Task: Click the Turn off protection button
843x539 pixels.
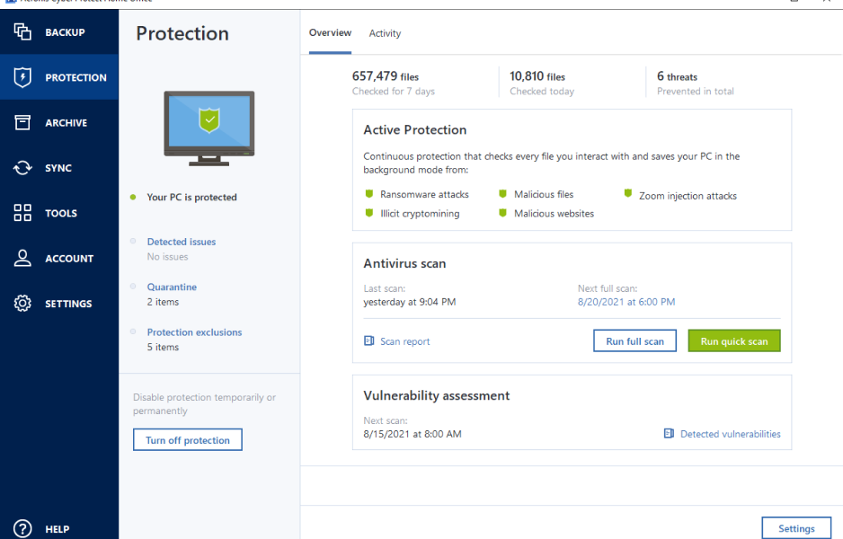Action: [188, 440]
